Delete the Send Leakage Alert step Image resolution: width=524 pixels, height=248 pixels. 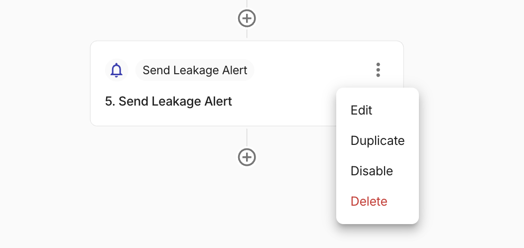369,201
